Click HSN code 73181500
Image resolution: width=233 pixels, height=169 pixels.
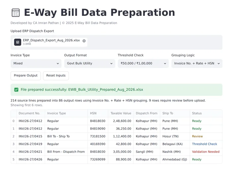pyautogui.click(x=98, y=136)
